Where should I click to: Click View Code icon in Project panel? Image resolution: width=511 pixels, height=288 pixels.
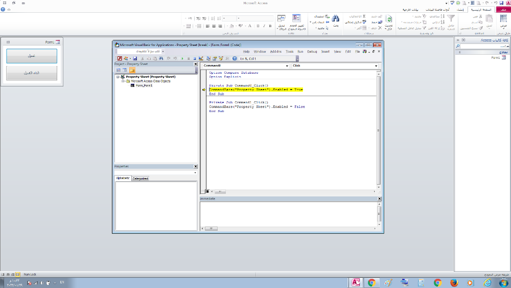pos(119,70)
